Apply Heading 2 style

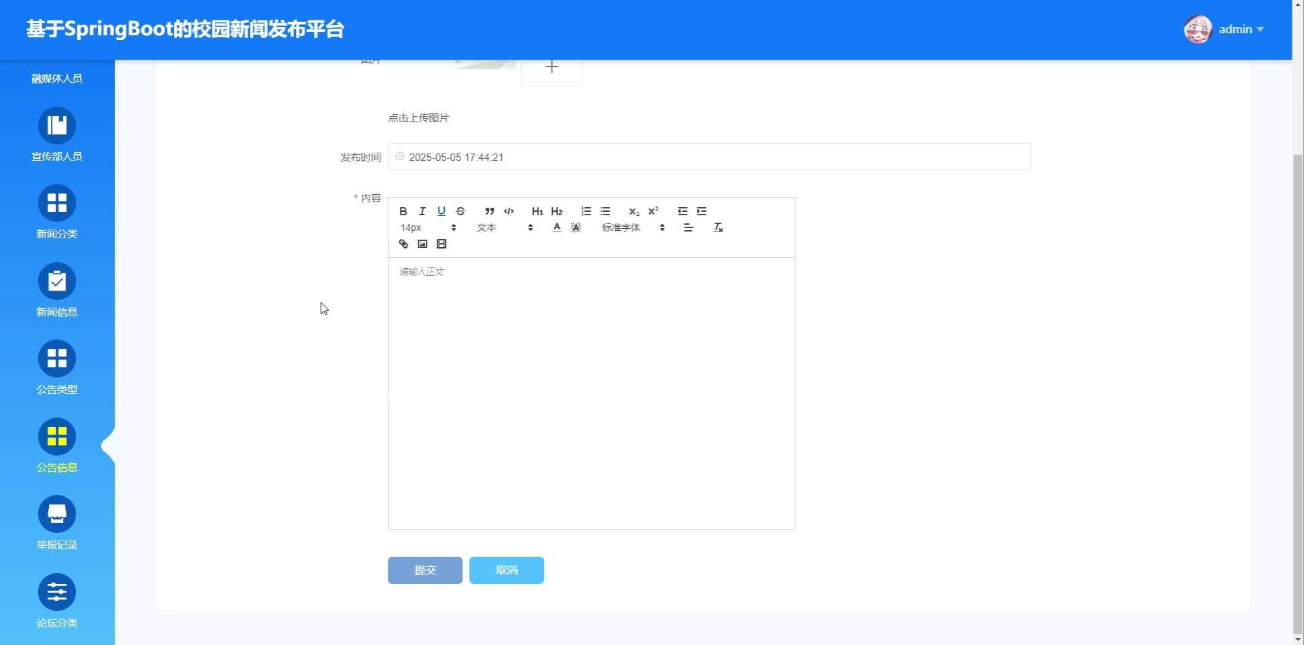coord(557,211)
